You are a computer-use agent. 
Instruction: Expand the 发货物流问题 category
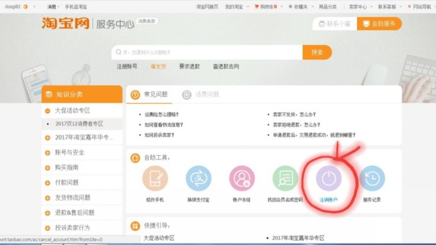click(x=47, y=198)
